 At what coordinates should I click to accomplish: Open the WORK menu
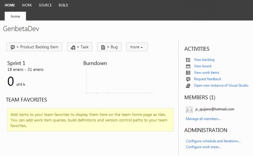(x=27, y=5)
